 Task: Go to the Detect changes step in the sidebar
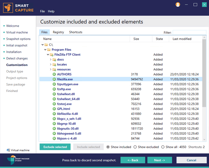(x=17, y=58)
